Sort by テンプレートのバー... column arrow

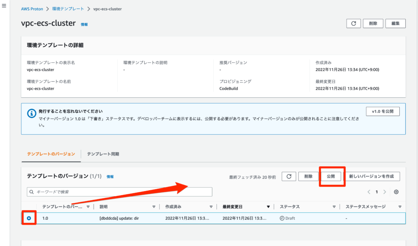[x=88, y=207]
